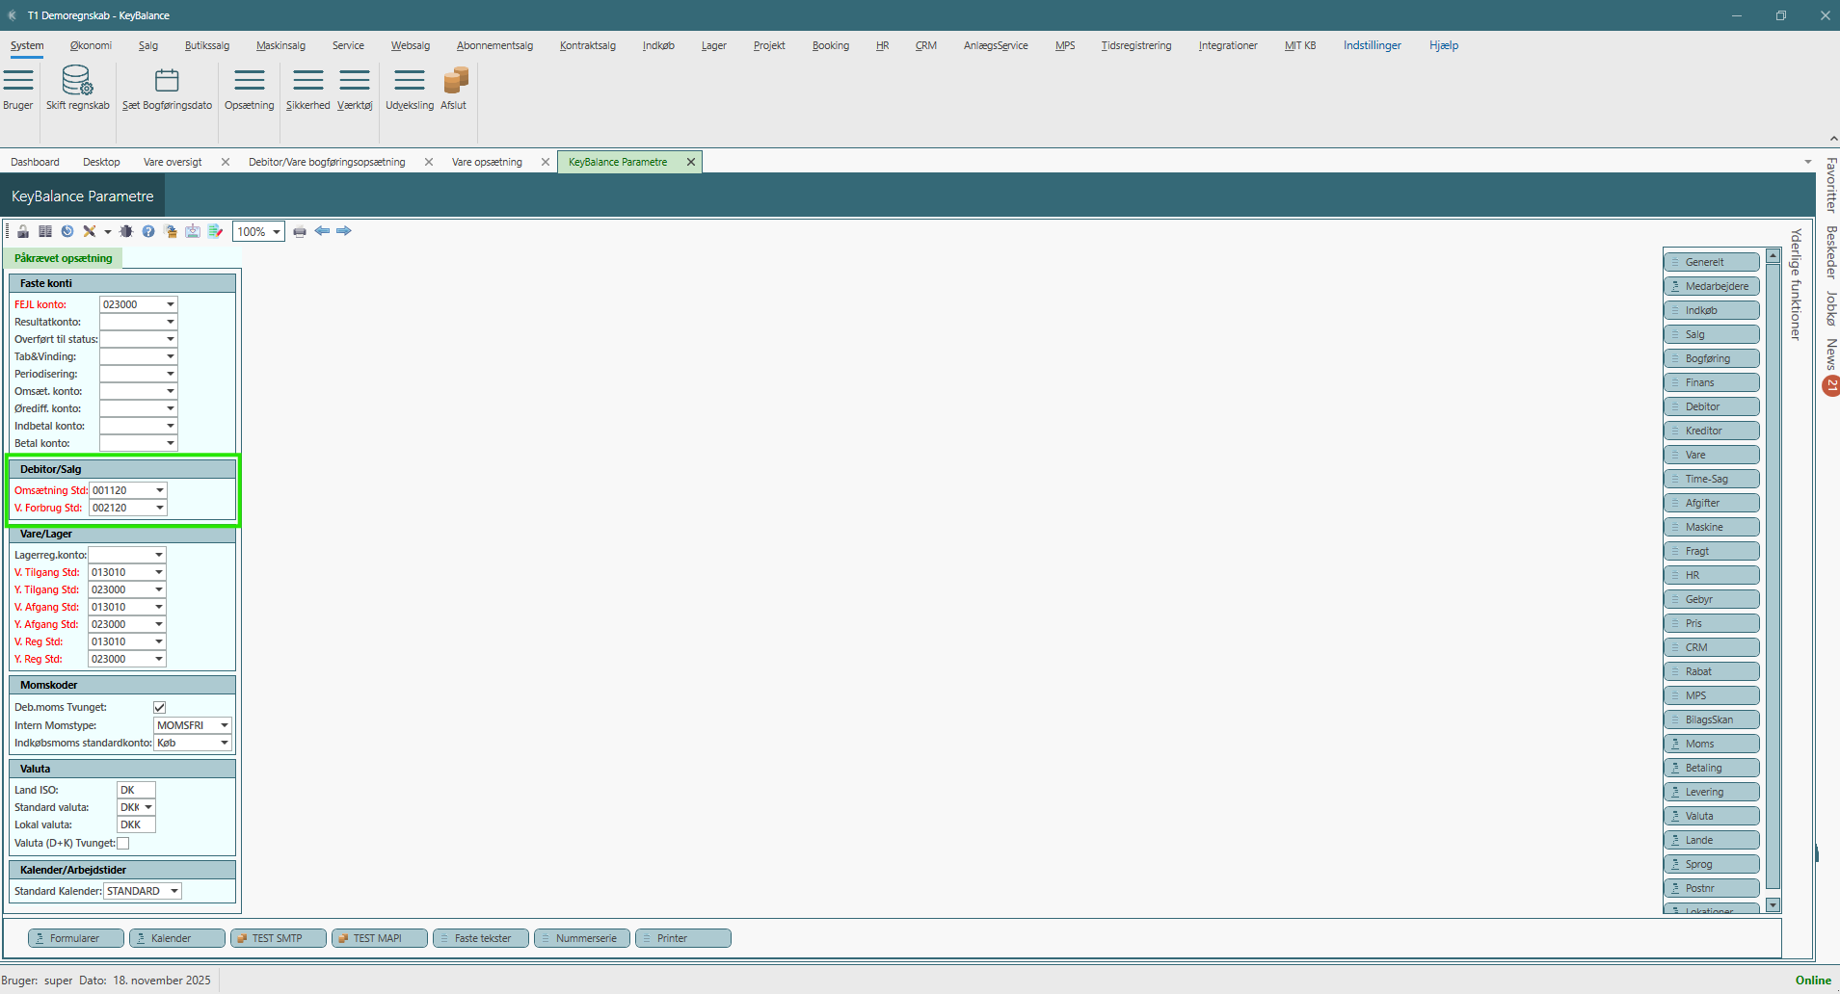Open the Intern Momstype dropdown
This screenshot has width=1840, height=994.
[x=225, y=725]
